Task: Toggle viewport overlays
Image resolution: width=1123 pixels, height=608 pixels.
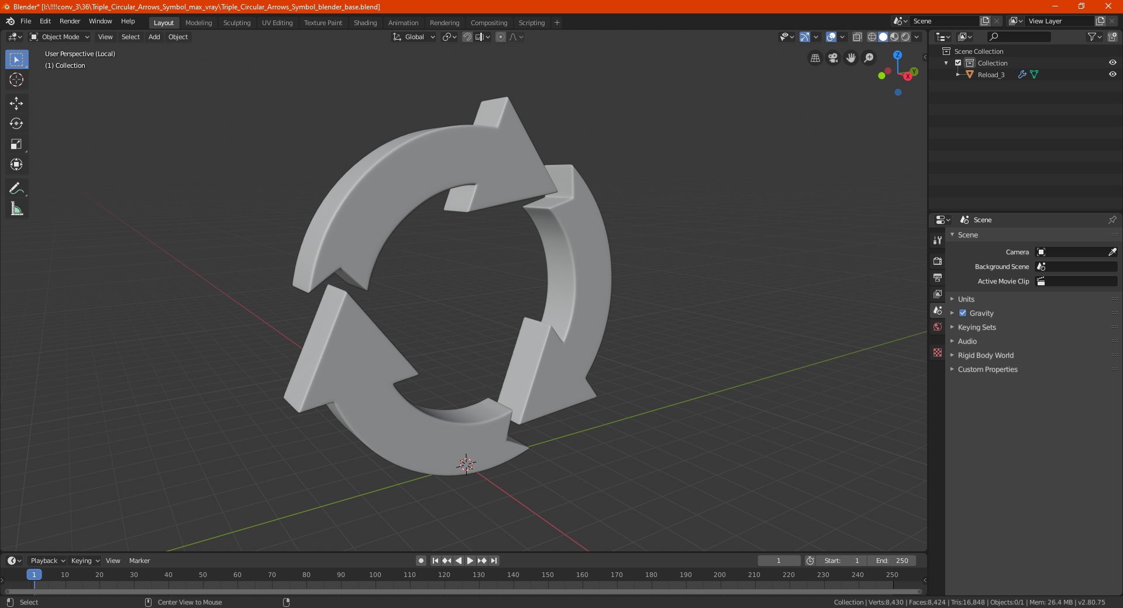Action: pos(831,37)
